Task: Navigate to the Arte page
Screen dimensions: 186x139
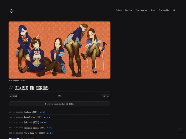Action: (153, 10)
